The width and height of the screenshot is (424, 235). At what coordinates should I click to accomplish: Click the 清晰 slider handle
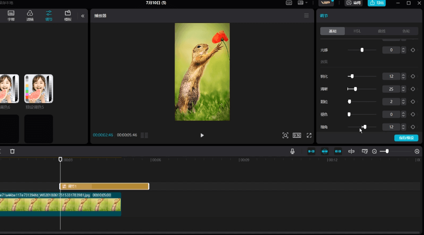pyautogui.click(x=355, y=89)
